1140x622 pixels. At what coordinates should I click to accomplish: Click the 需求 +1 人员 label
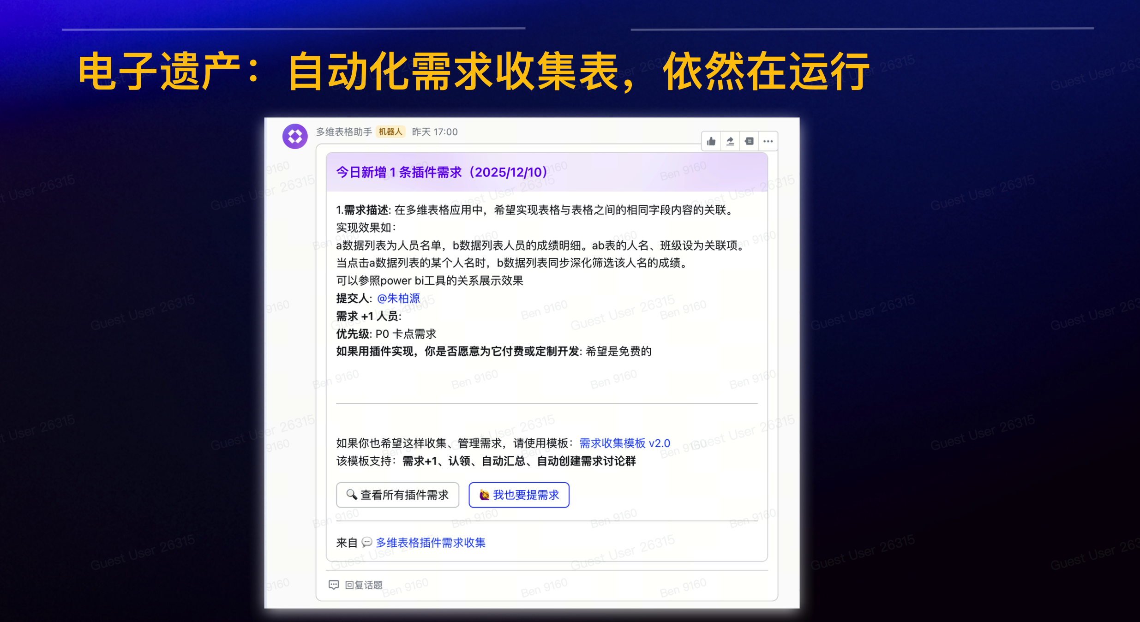point(369,316)
